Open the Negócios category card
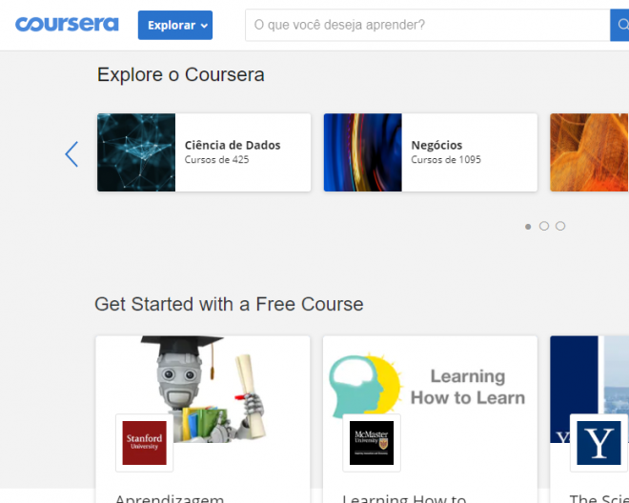 pyautogui.click(x=431, y=152)
